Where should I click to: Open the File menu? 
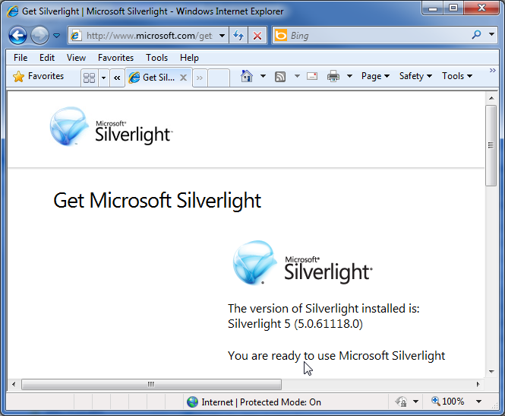click(21, 58)
